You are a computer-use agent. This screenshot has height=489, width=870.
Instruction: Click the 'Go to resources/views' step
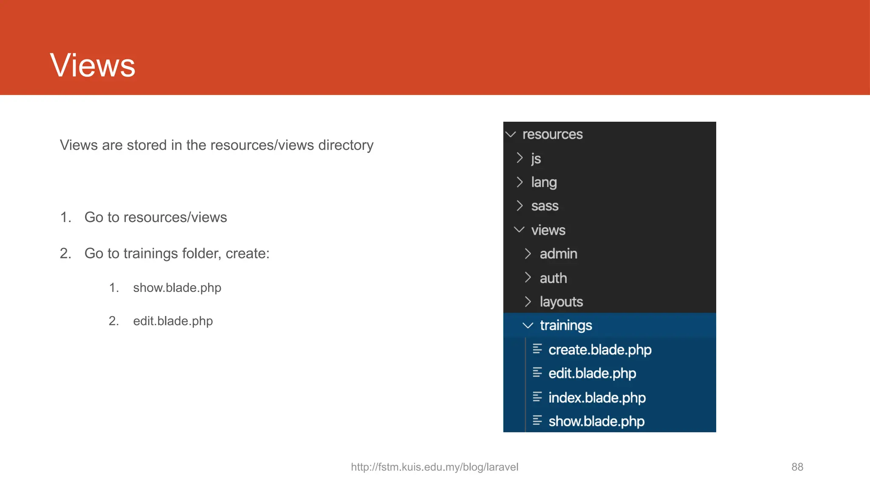(155, 217)
